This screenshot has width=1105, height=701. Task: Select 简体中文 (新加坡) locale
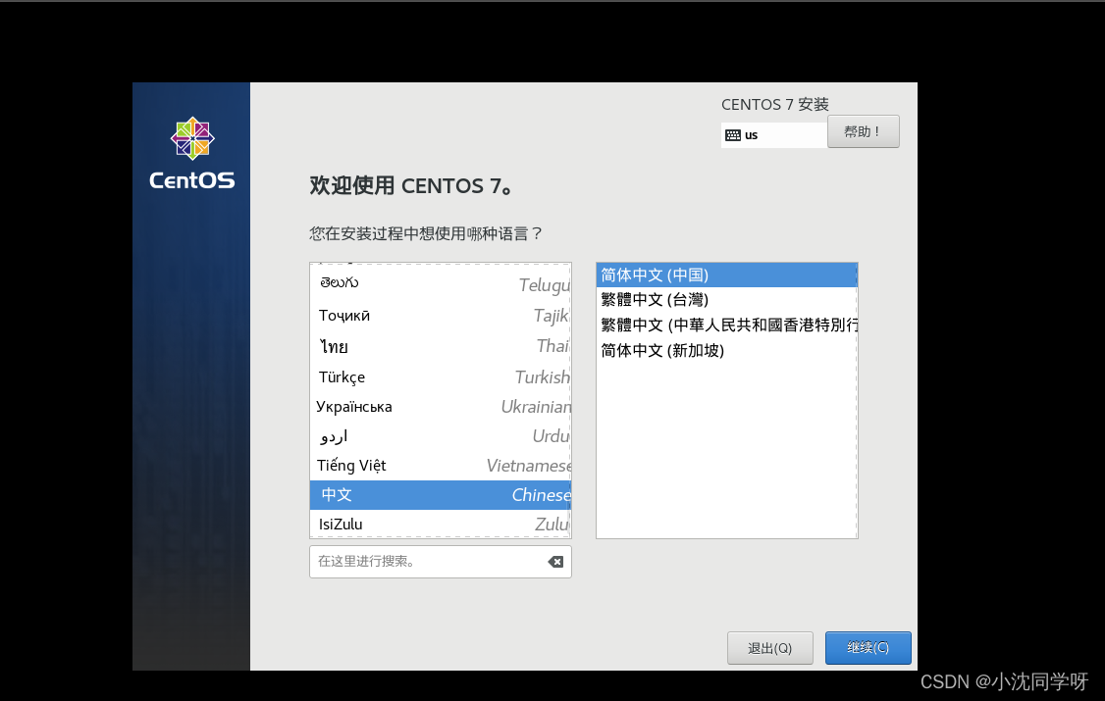pyautogui.click(x=726, y=351)
